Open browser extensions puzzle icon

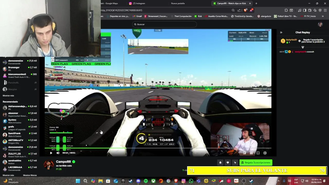point(286,10)
